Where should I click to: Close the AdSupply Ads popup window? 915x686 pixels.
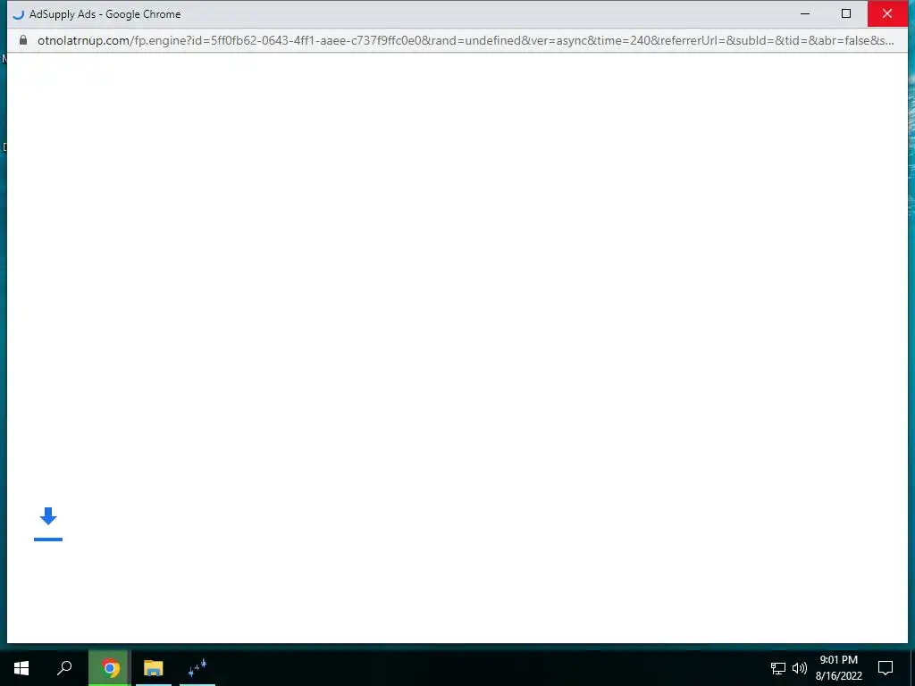click(887, 13)
